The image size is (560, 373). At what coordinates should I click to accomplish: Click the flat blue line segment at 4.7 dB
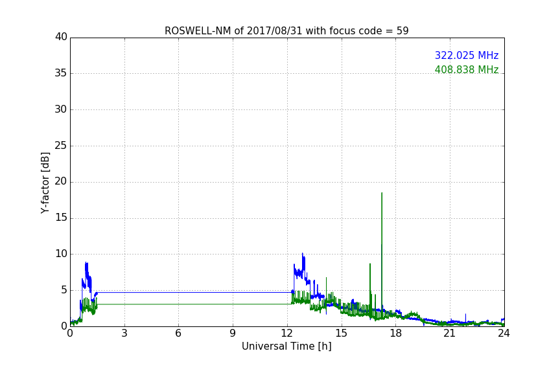pos(194,292)
